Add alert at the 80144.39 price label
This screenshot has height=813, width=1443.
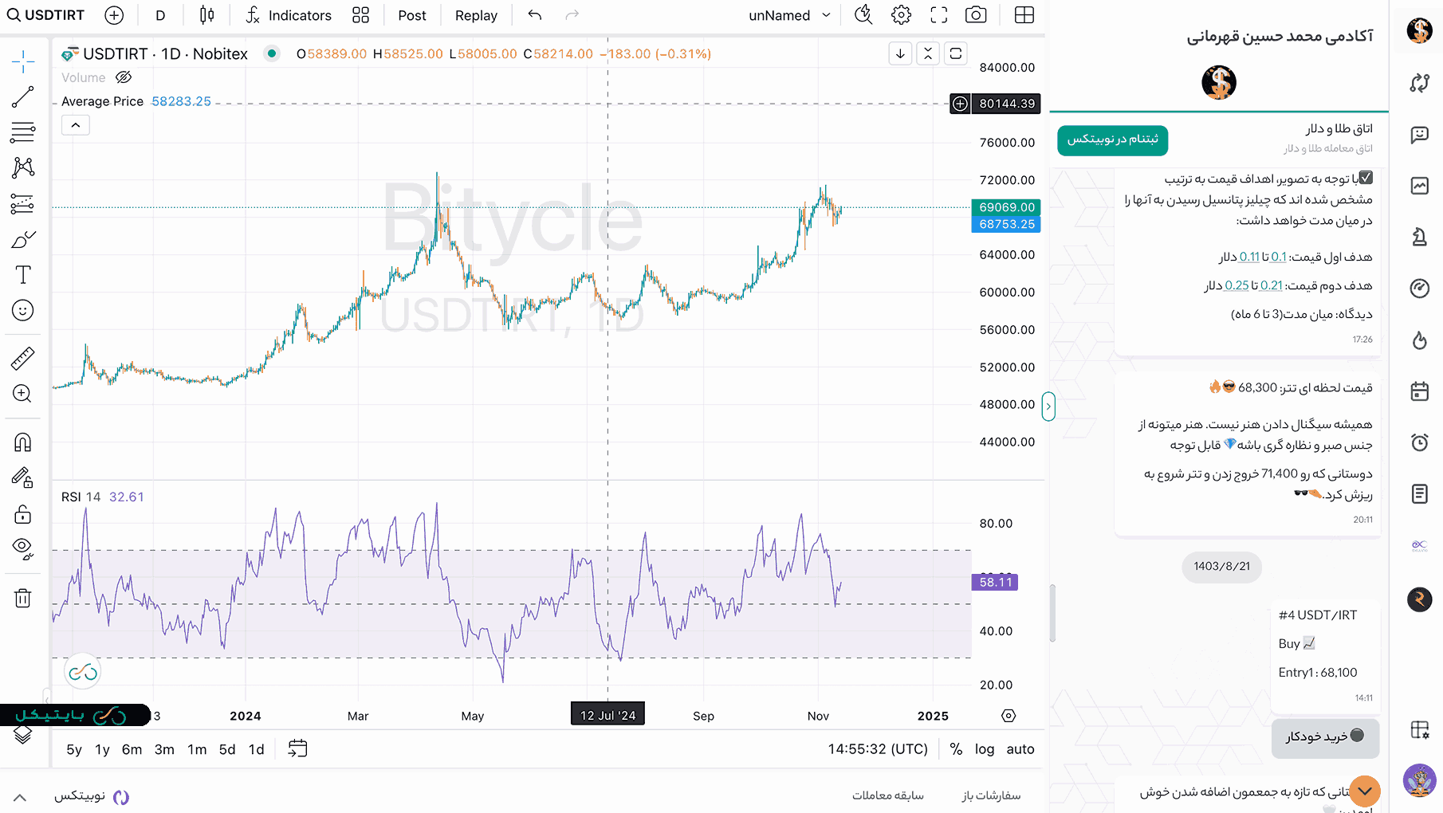961,104
